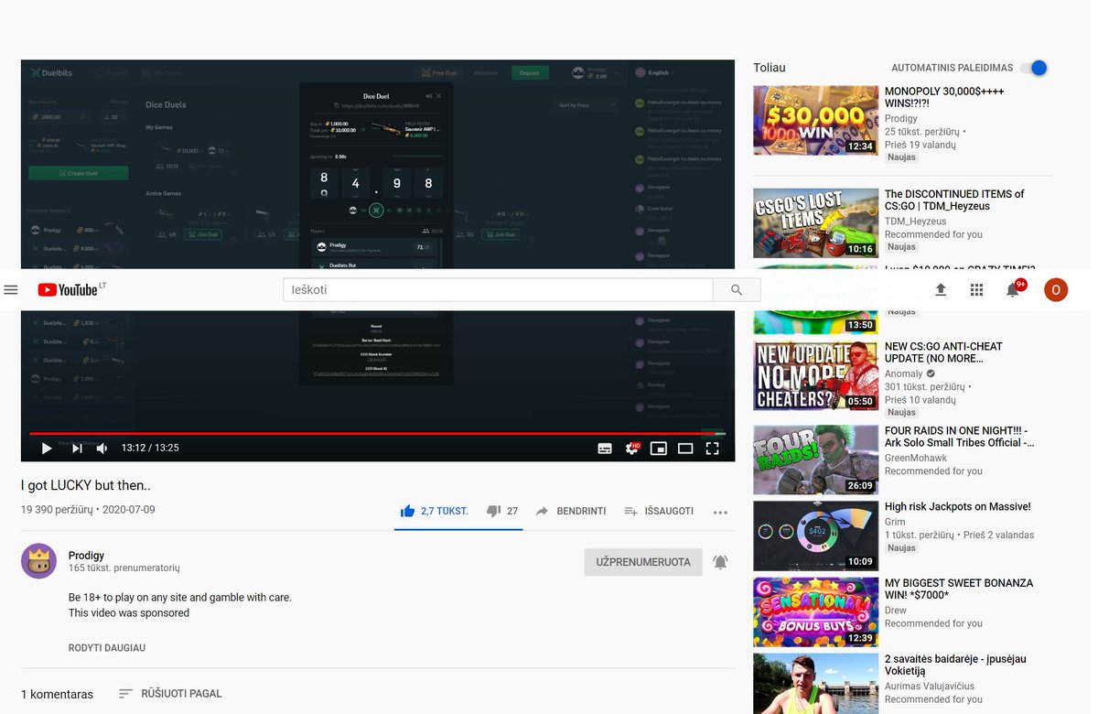This screenshot has height=714, width=1098.
Task: Share the video via BENDRINTI
Action: click(x=571, y=511)
